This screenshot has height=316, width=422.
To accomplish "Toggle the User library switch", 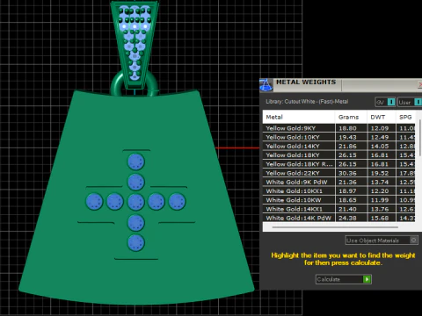I will click(x=418, y=102).
